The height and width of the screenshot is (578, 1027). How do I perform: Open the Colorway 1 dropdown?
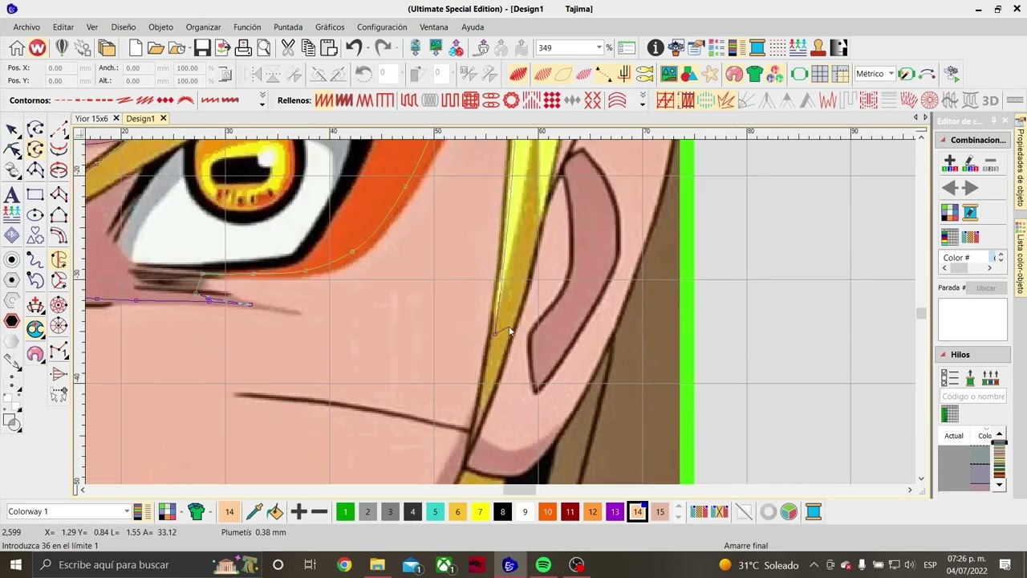coord(126,511)
